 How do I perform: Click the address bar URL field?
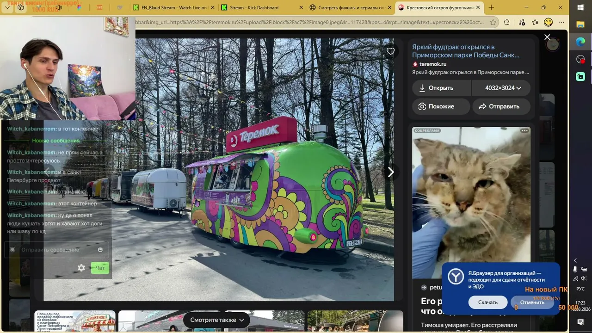click(309, 22)
